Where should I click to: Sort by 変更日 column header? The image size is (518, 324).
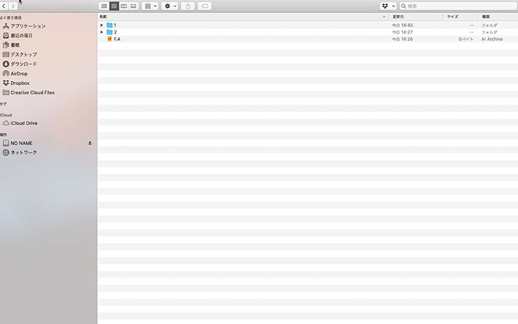tap(399, 16)
